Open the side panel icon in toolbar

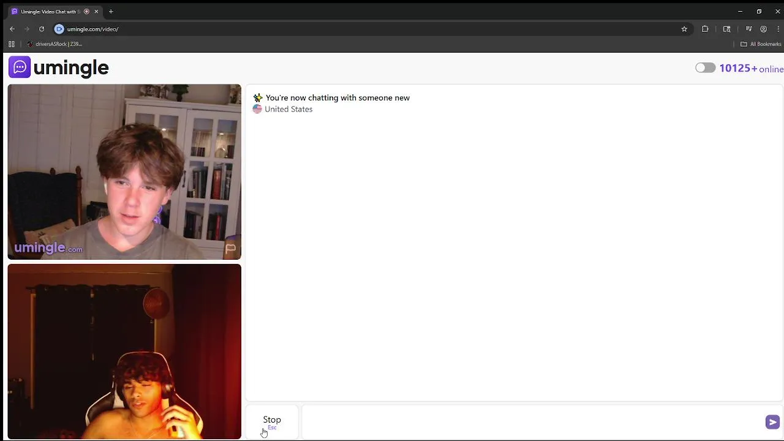(726, 29)
